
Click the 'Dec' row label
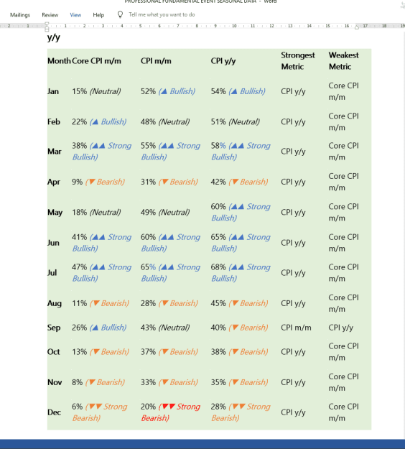click(54, 412)
